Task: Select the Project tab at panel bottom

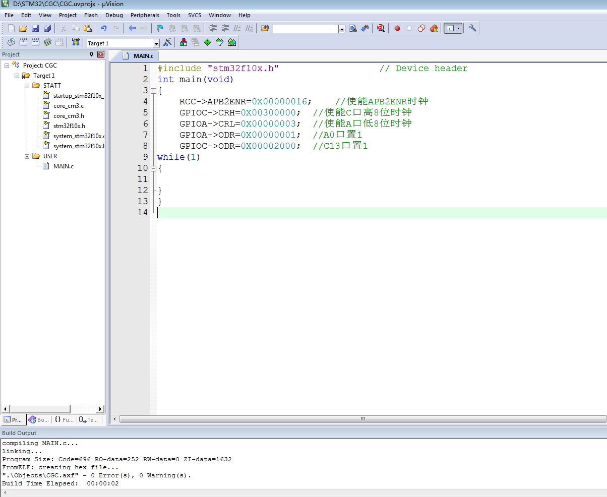Action: click(x=13, y=419)
